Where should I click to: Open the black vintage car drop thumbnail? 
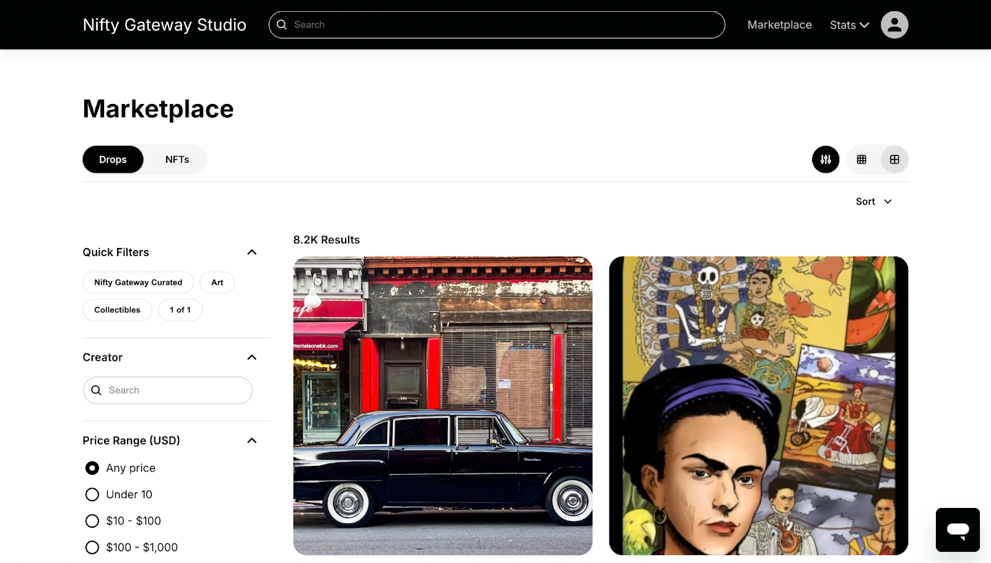coord(443,406)
